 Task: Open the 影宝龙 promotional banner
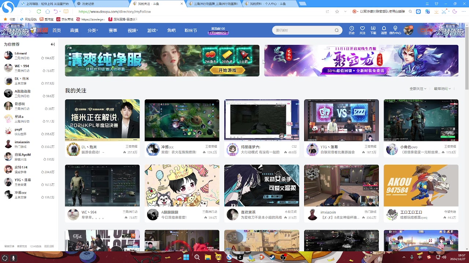coord(361,61)
